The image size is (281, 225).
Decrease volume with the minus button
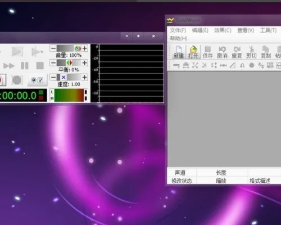pyautogui.click(x=53, y=48)
